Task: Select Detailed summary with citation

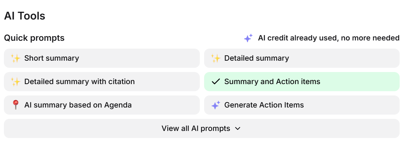Action: [102, 82]
